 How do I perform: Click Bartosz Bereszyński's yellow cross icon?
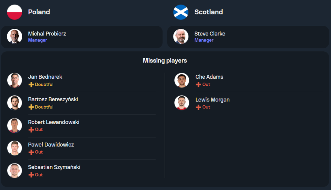tap(31, 107)
